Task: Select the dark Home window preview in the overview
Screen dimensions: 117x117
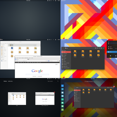Action: (94, 97)
